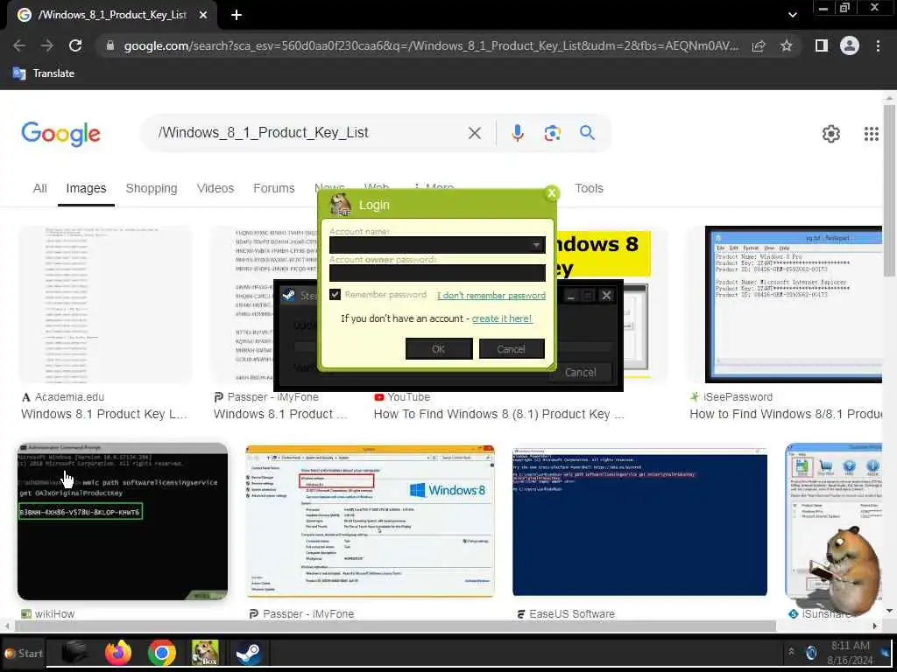This screenshot has width=897, height=672.
Task: Open the wikiHow command prompt thumbnail
Action: (123, 521)
